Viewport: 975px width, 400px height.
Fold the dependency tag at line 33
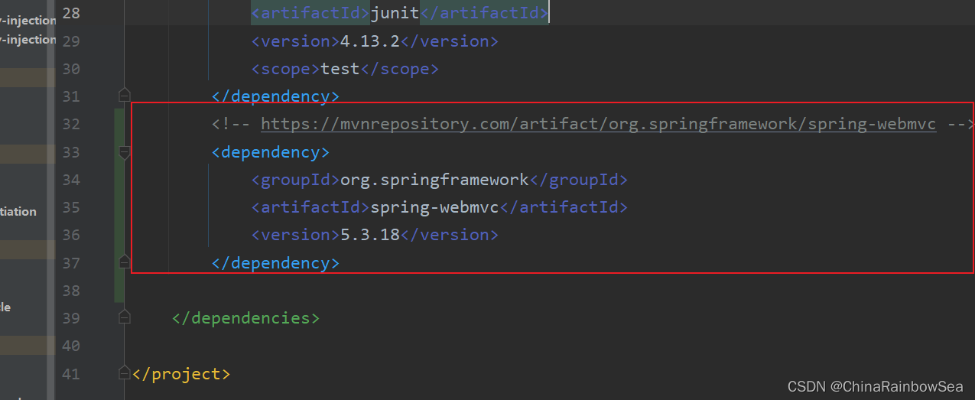pos(124,152)
